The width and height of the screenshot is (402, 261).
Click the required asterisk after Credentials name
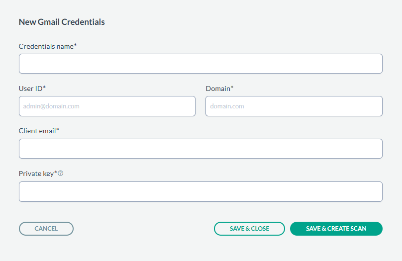tap(75, 46)
